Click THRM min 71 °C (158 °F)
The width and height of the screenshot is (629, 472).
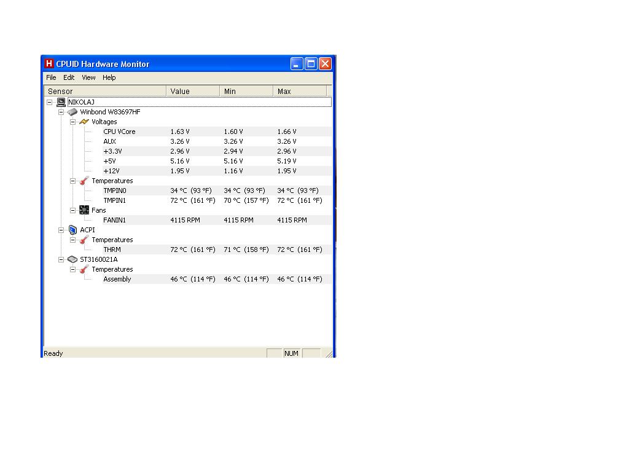246,250
